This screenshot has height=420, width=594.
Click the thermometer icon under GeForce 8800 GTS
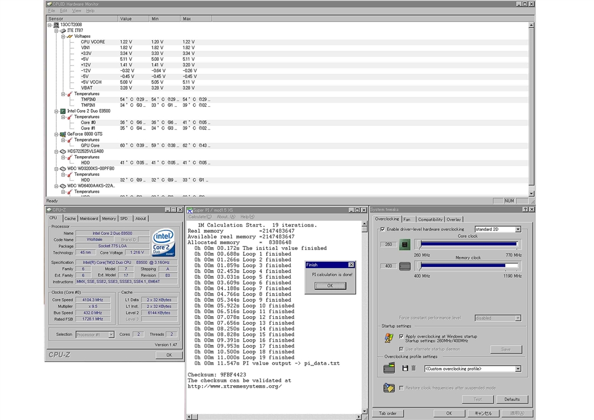click(70, 140)
